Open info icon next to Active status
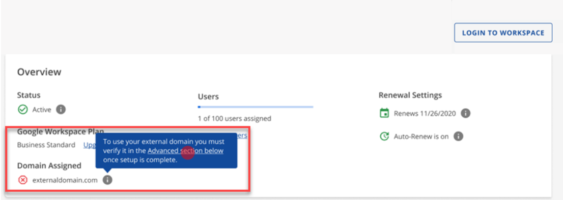The image size is (563, 200). [61, 110]
